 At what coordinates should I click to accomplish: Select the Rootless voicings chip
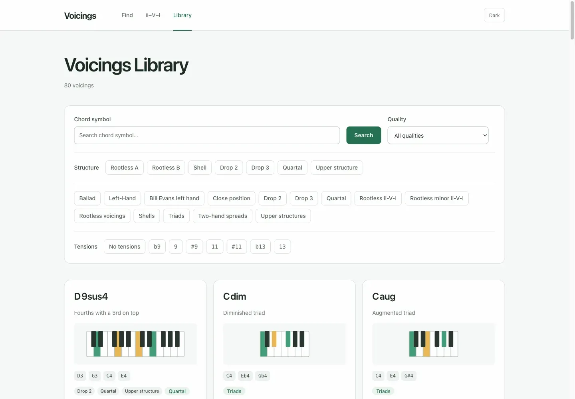click(x=102, y=216)
